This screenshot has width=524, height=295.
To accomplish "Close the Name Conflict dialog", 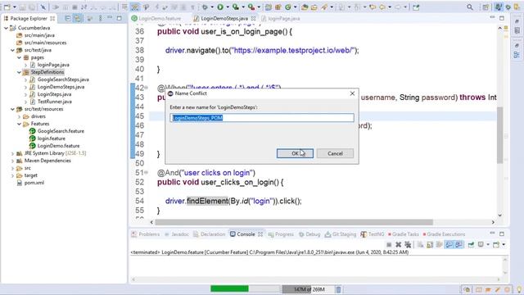I will click(352, 93).
